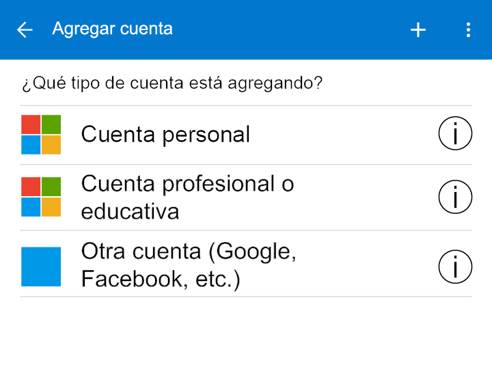Tap the plus icon in header
The width and height of the screenshot is (492, 365).
[418, 30]
